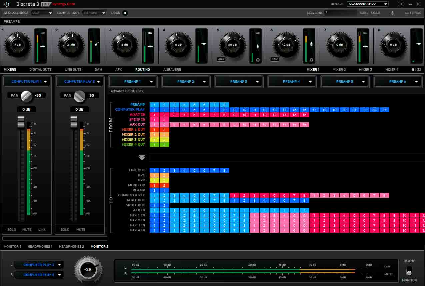The height and width of the screenshot is (286, 425).
Task: Open the Sample Rate dropdown
Action: (x=94, y=13)
